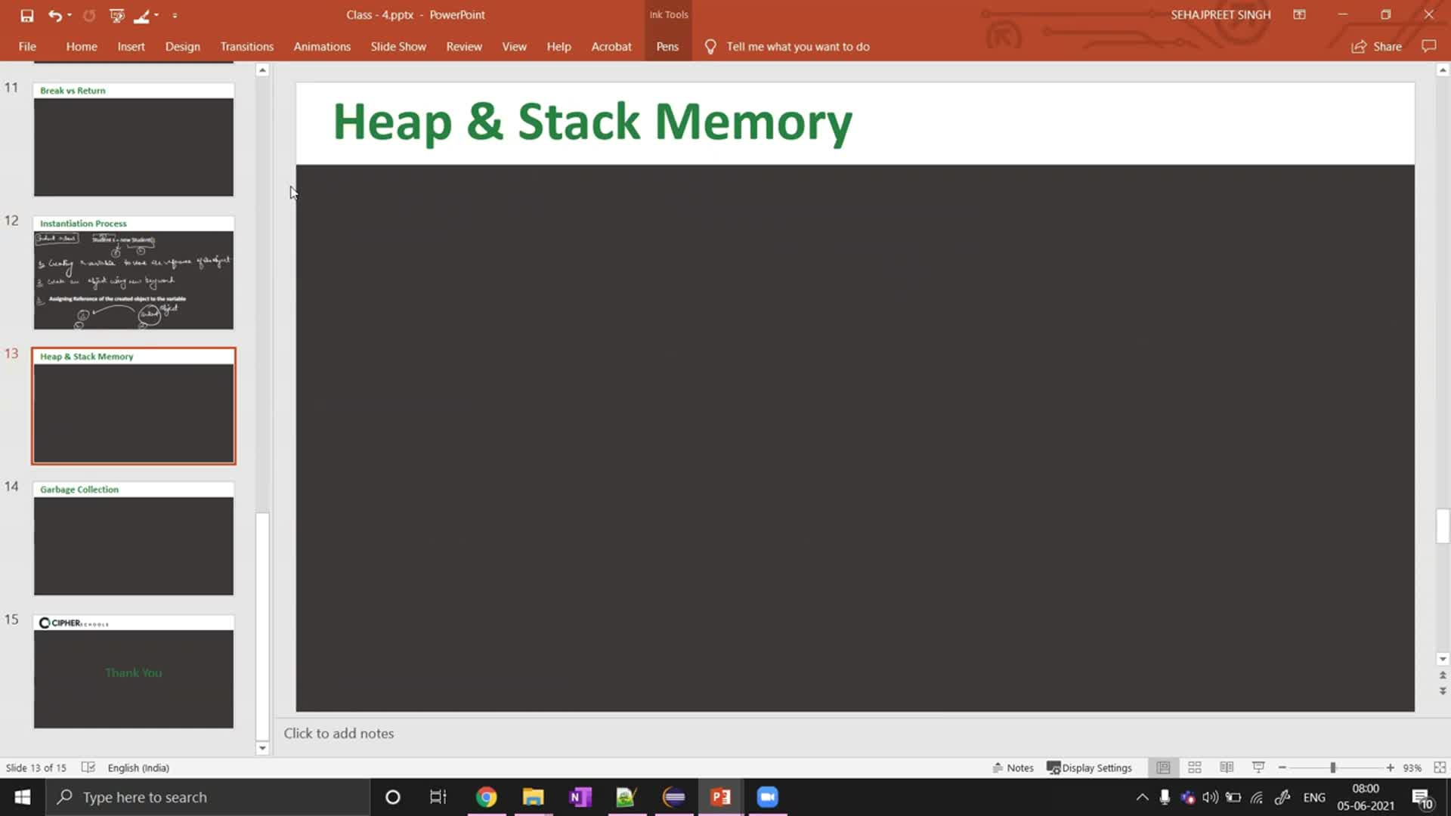Switch to Slide Sorter view icon

tap(1194, 767)
